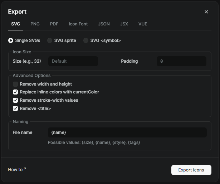Viewport: 220px width, 184px height.
Task: Select the Icon Font tab
Action: [x=78, y=24]
